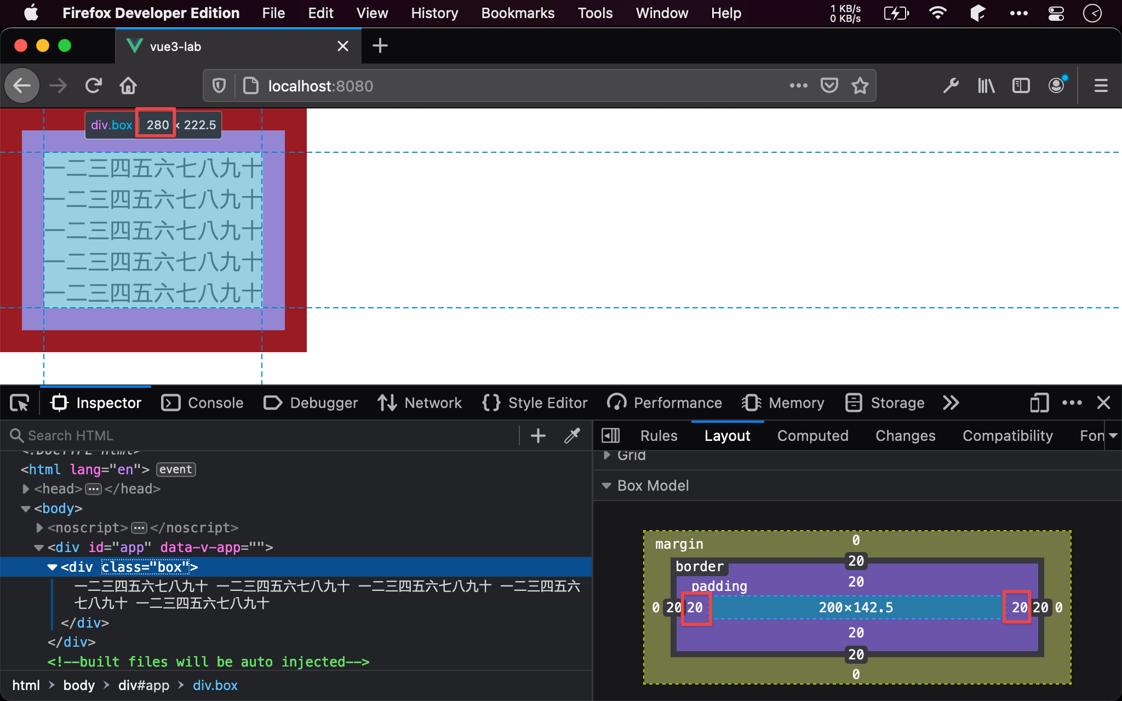The image size is (1122, 701).
Task: Expand the Grid section
Action: 606,455
